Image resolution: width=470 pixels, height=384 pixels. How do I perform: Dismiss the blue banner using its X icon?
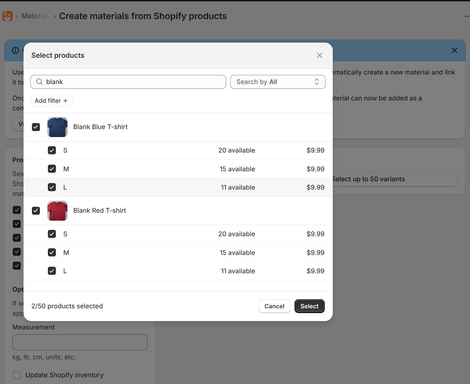[x=454, y=51]
